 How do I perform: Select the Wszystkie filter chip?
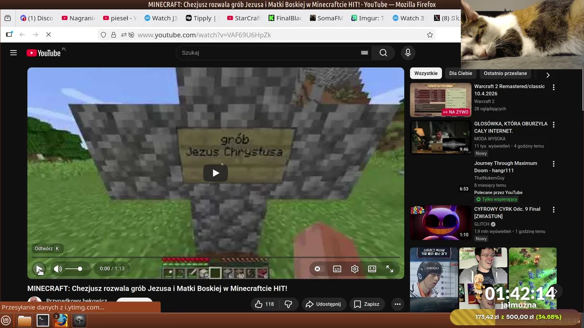tap(426, 73)
